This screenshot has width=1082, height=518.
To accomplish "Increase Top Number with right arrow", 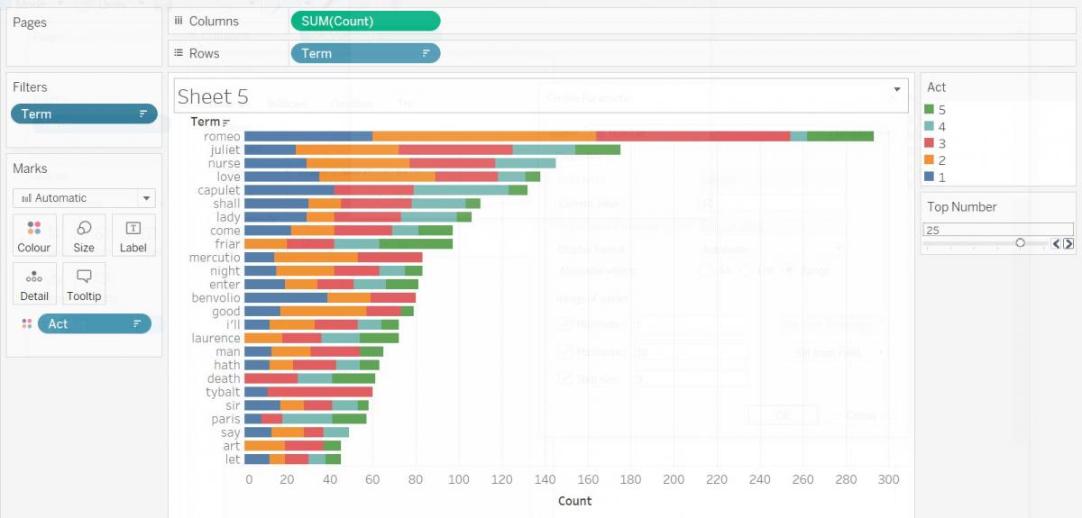I will (1068, 243).
